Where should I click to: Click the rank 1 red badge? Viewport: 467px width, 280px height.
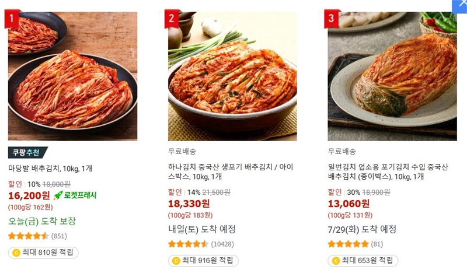tap(12, 19)
